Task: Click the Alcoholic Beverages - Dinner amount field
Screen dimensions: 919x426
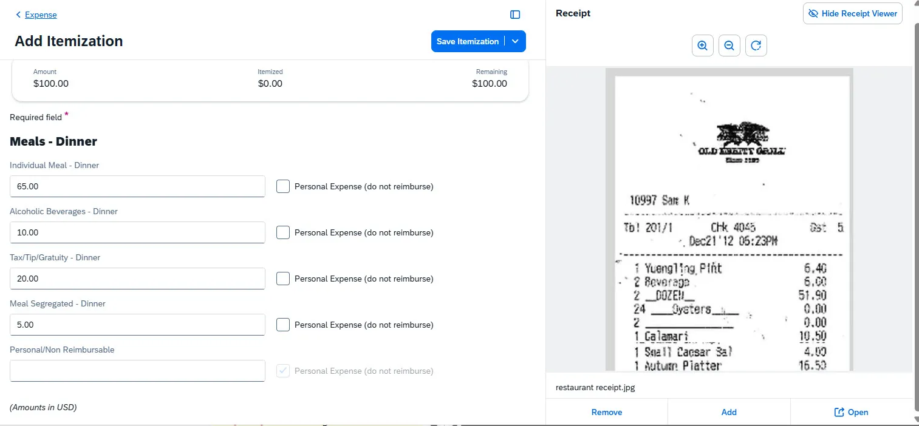Action: coord(137,232)
